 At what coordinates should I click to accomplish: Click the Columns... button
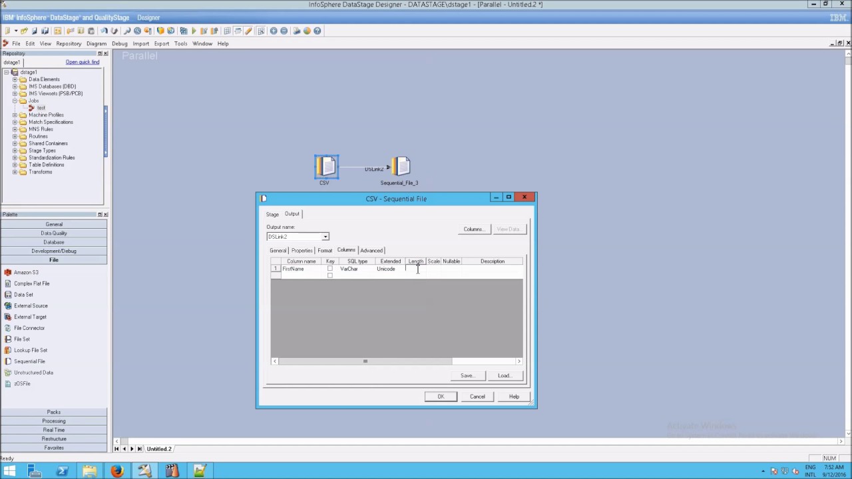473,230
